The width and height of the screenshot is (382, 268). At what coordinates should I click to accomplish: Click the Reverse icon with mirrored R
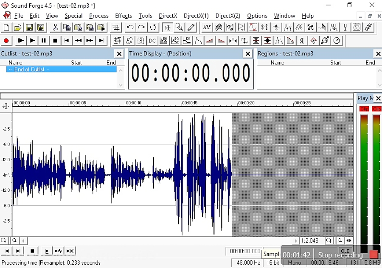[x=302, y=41]
